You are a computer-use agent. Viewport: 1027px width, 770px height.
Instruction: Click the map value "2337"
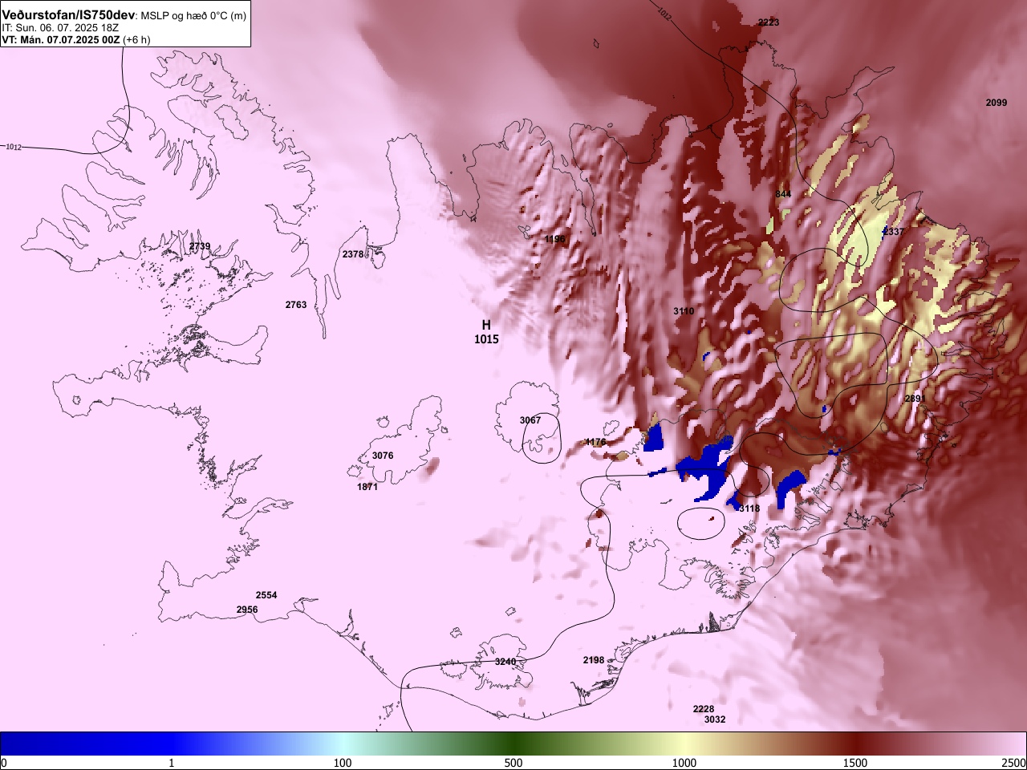[894, 232]
